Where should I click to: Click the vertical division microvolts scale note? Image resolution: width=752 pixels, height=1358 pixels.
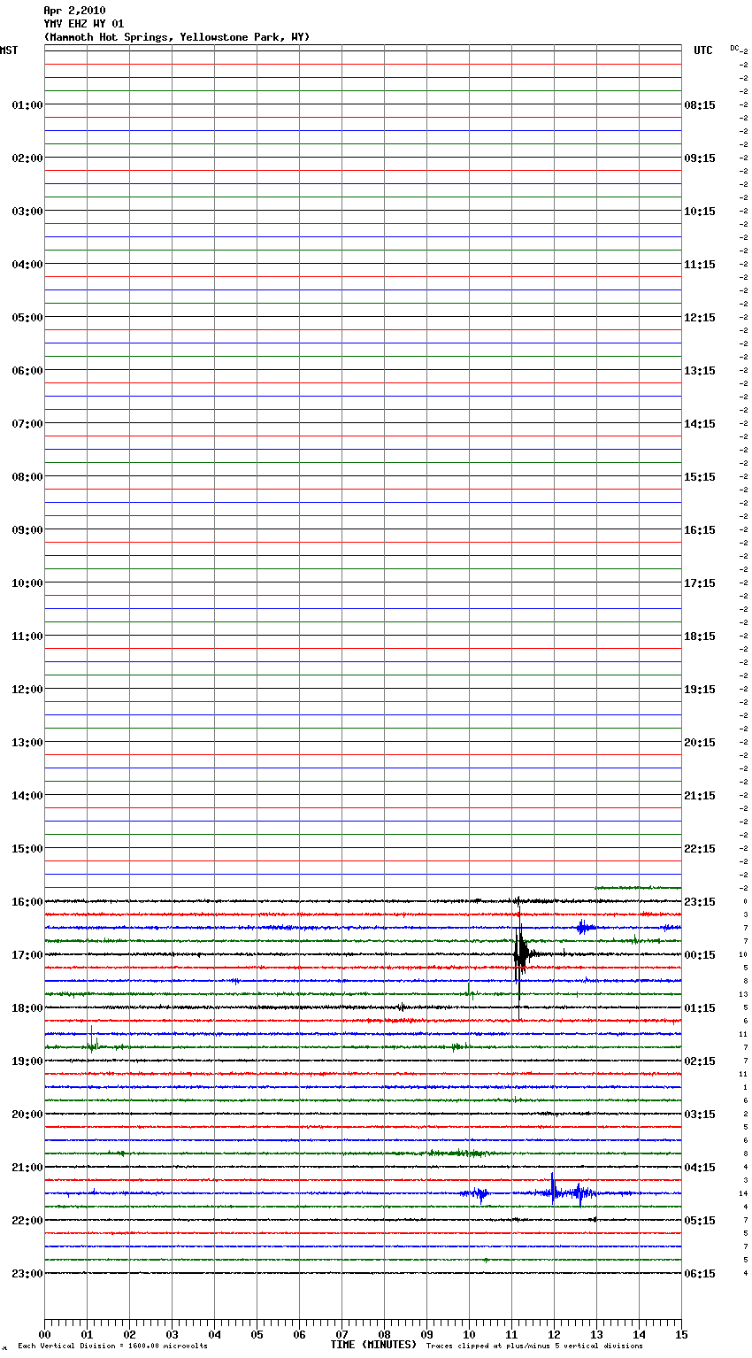pyautogui.click(x=112, y=1346)
